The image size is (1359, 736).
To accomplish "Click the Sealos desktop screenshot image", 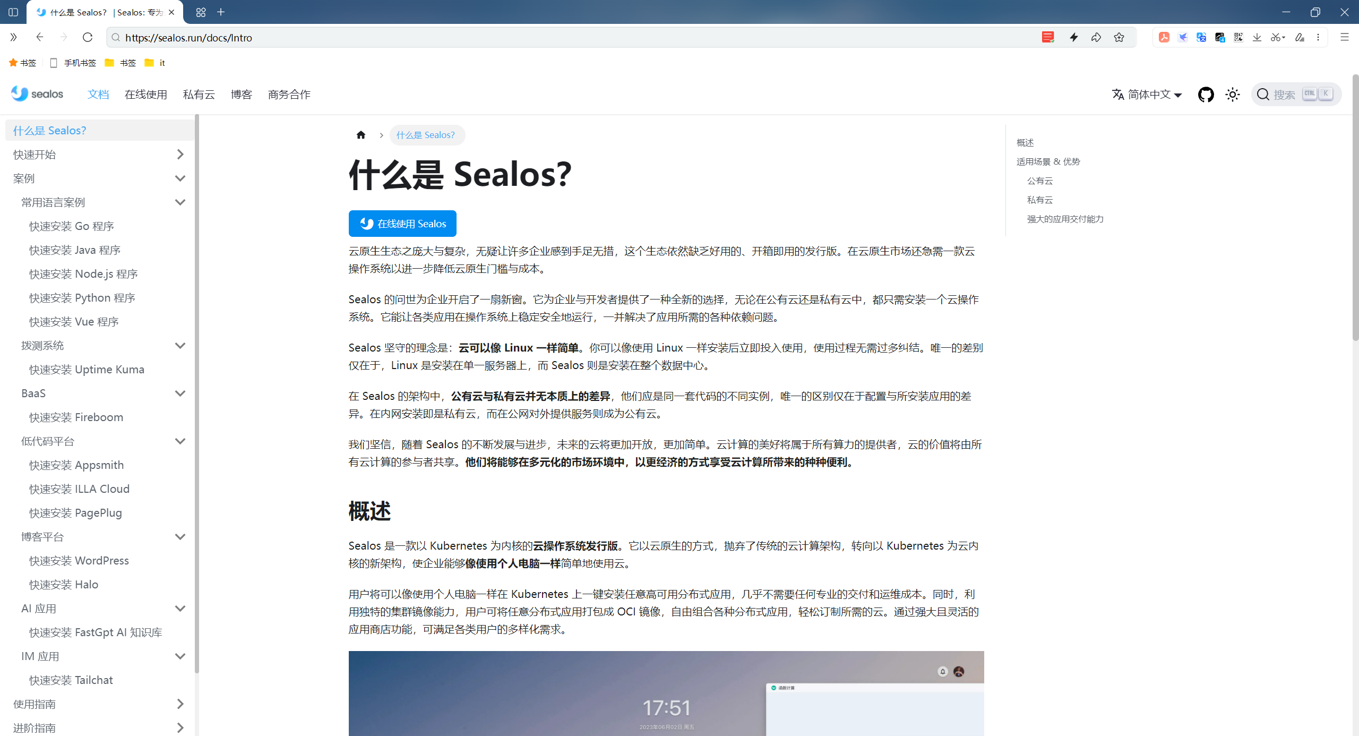I will 666,694.
